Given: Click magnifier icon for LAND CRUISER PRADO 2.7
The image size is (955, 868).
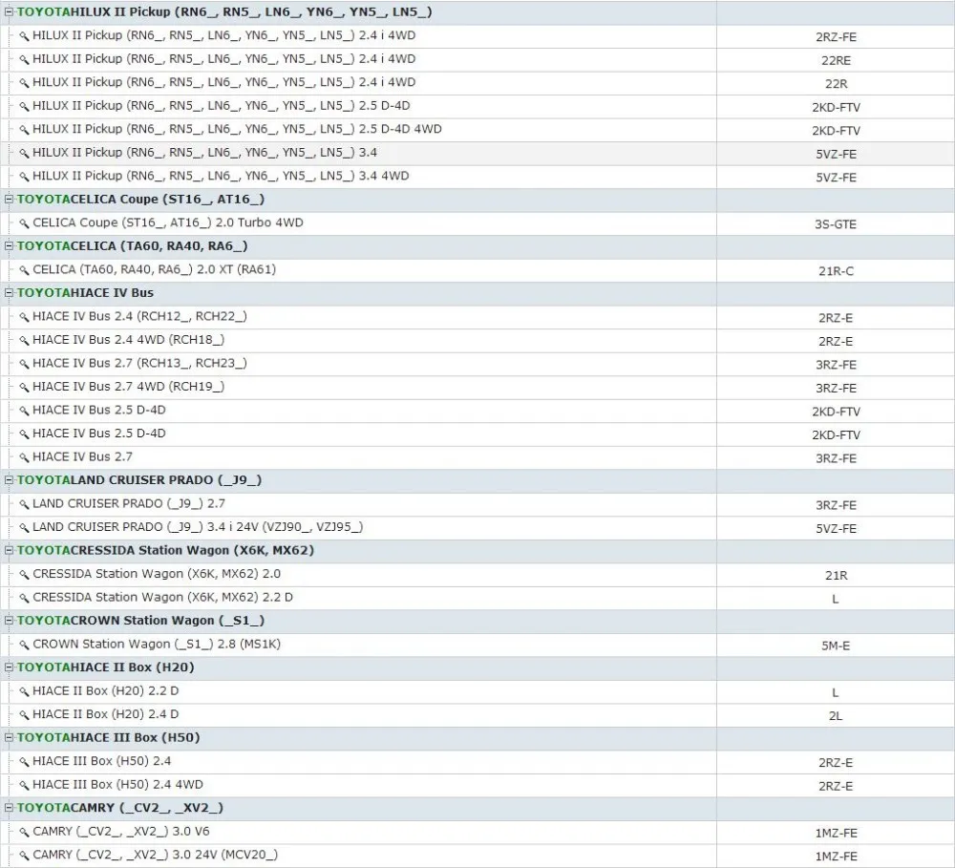Looking at the screenshot, I should [x=24, y=504].
